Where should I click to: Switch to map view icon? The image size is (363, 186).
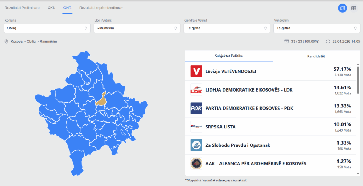point(342,8)
